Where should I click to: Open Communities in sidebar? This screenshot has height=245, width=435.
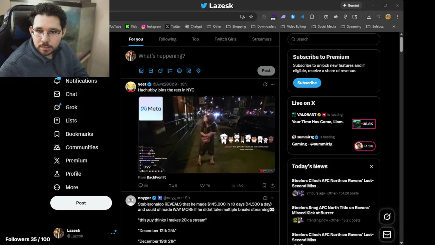[x=76, y=147]
